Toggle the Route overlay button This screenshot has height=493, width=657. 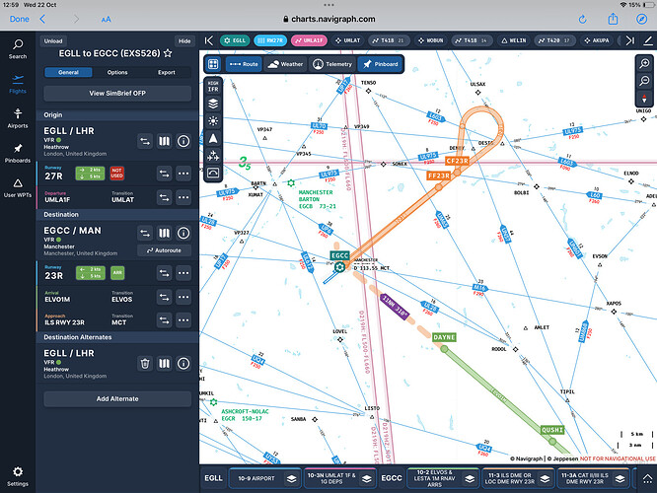click(x=245, y=64)
